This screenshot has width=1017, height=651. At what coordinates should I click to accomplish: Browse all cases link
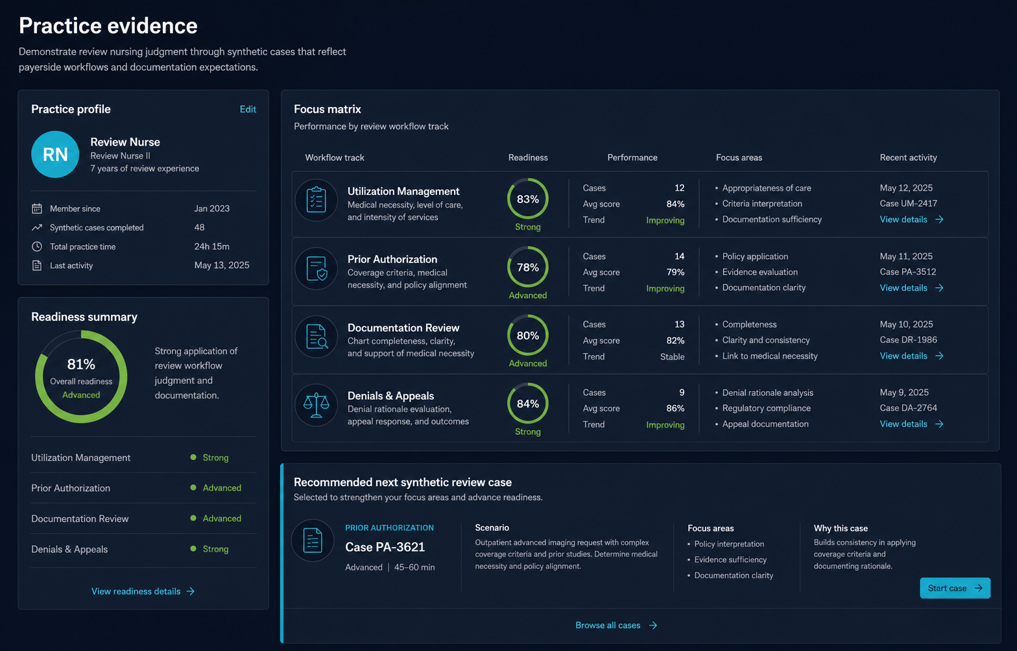(616, 625)
